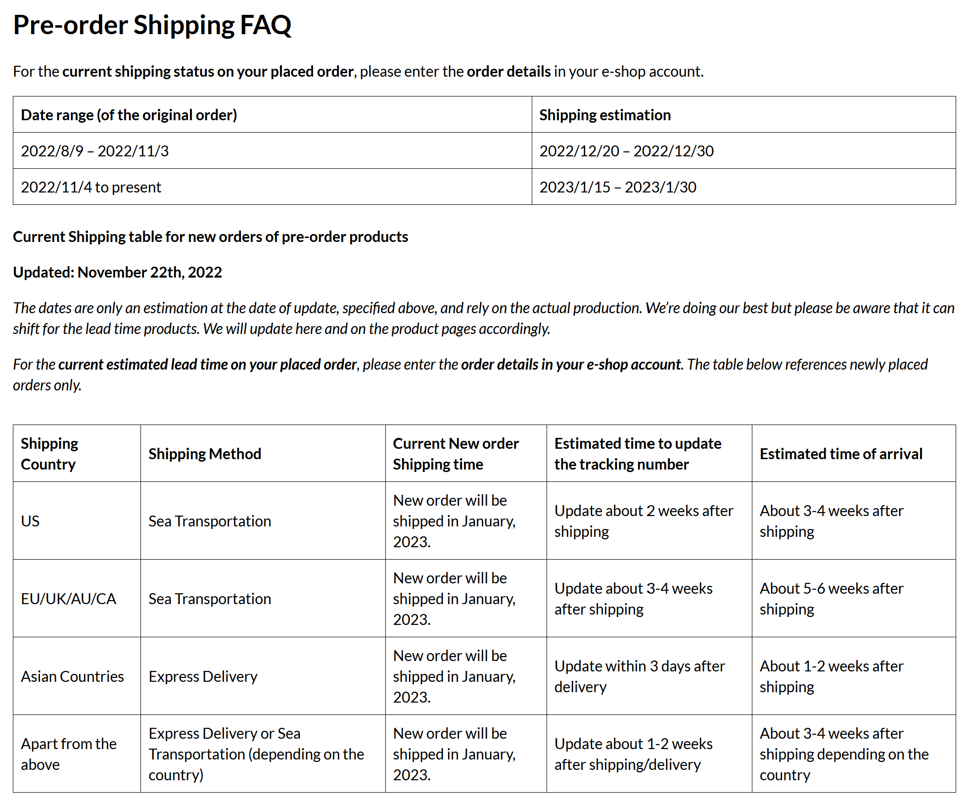Viewport: 969px width, 806px height.
Task: Click the "Shipping estimation" column header
Action: coord(604,115)
